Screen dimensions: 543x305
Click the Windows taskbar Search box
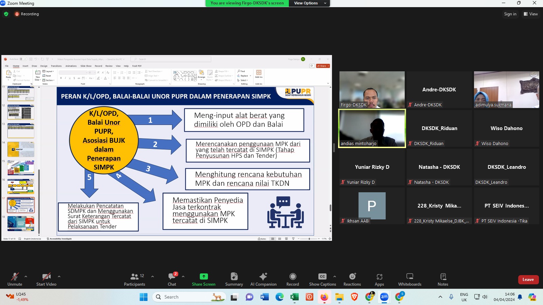[189, 297]
